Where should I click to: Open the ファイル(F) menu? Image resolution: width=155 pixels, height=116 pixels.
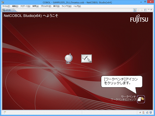tap(6, 6)
